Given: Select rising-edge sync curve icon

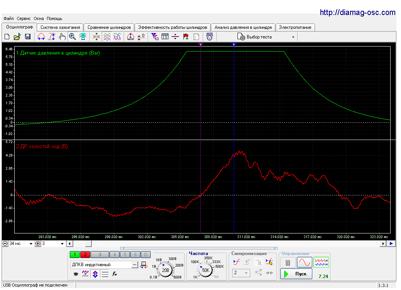Looking at the screenshot, I should pos(237,262).
